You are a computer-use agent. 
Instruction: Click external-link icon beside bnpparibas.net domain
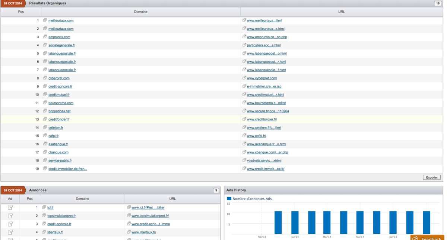tap(45, 111)
